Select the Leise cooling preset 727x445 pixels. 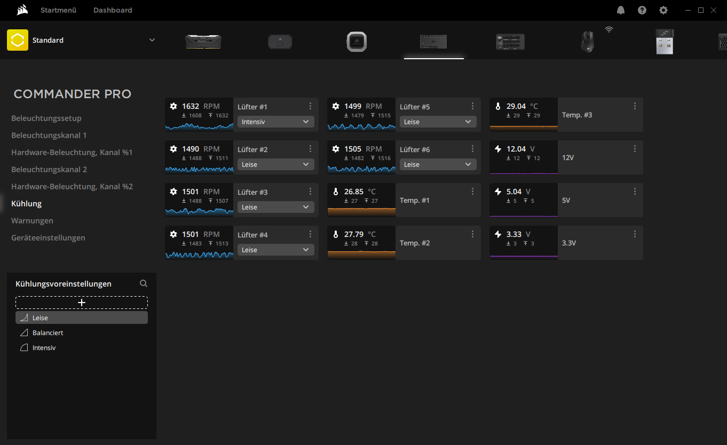(x=82, y=317)
